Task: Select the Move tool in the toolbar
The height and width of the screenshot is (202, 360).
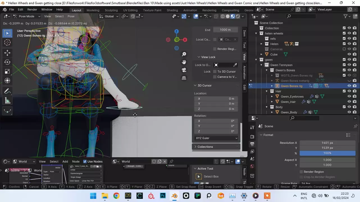Action: click(7, 52)
